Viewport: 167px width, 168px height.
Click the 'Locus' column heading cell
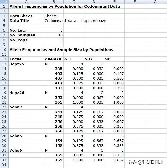26,59
